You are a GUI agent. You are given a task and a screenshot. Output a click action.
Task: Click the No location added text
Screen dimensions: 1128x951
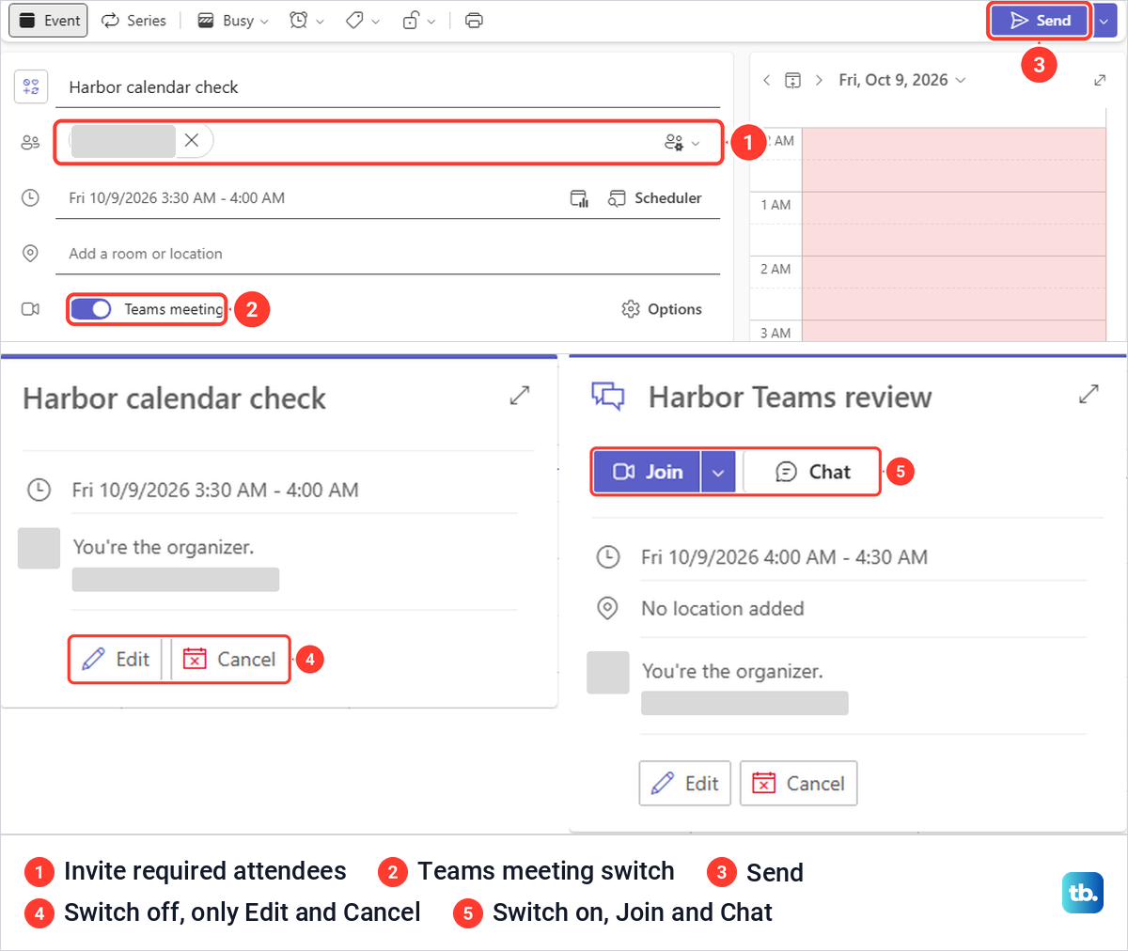(723, 609)
